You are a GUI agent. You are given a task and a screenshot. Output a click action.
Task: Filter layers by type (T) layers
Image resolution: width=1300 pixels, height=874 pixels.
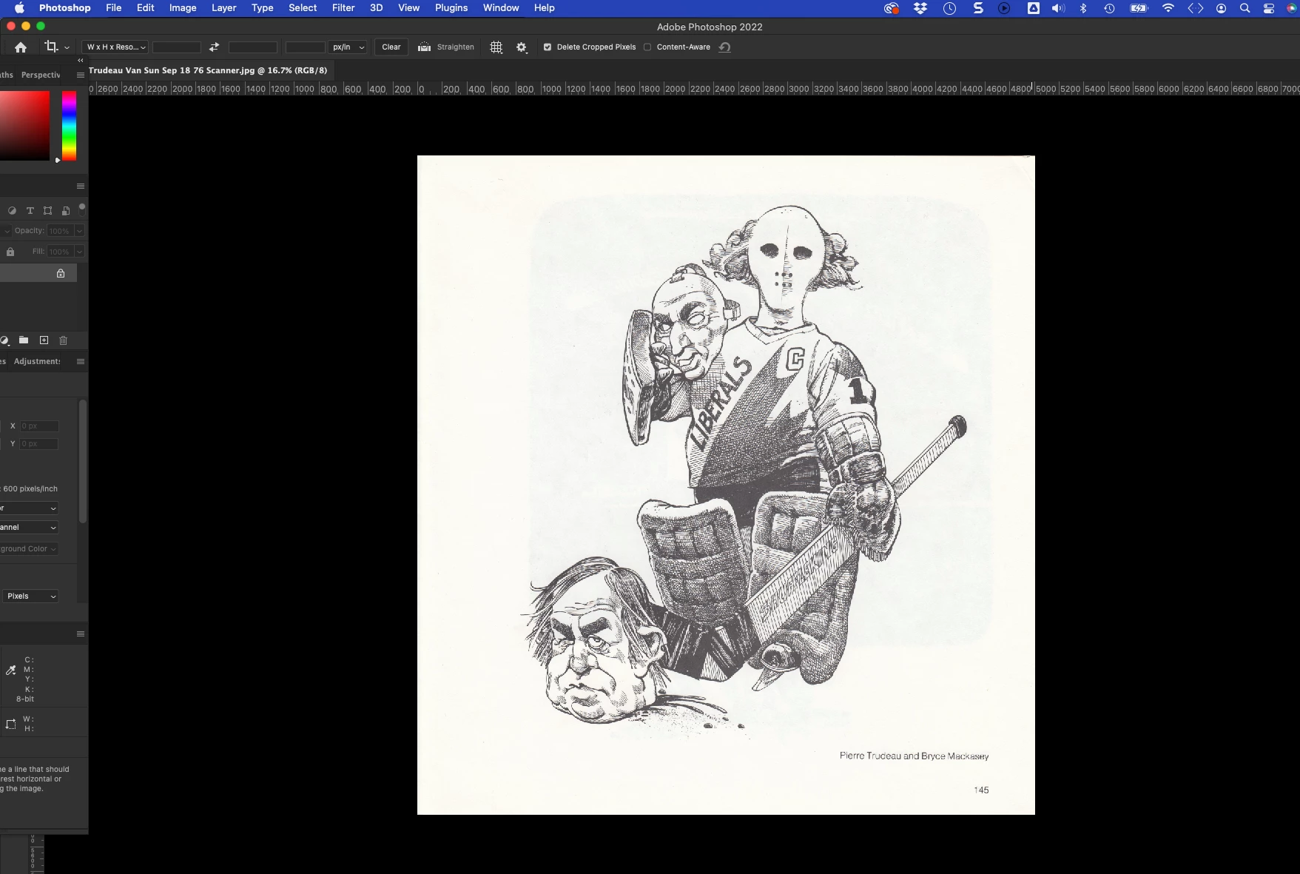click(x=30, y=211)
